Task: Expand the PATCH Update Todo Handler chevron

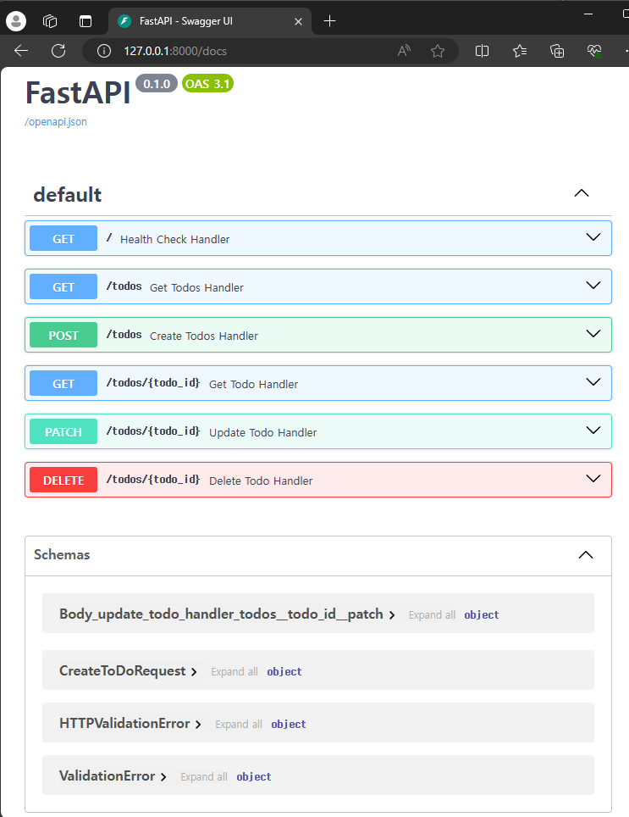Action: tap(593, 431)
